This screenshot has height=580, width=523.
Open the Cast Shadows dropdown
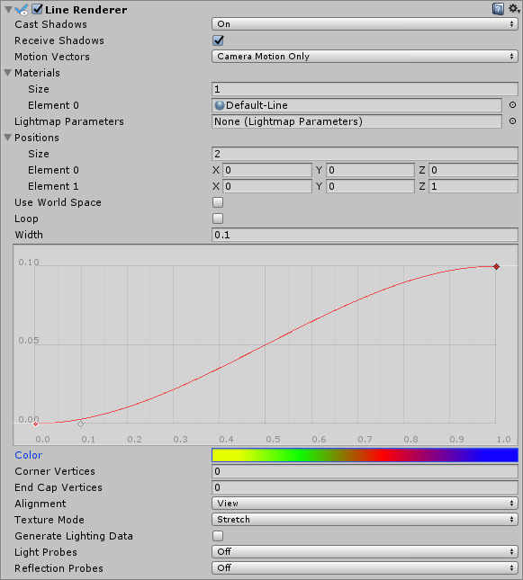[x=365, y=24]
